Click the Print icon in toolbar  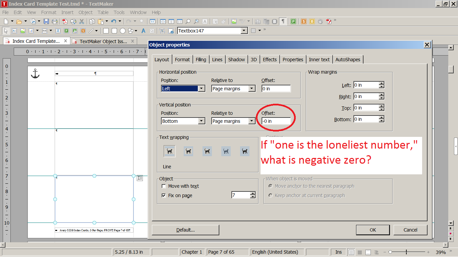[54, 21]
